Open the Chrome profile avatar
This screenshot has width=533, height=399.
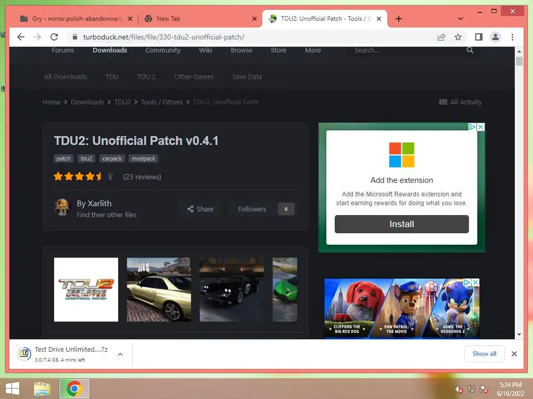tap(496, 37)
